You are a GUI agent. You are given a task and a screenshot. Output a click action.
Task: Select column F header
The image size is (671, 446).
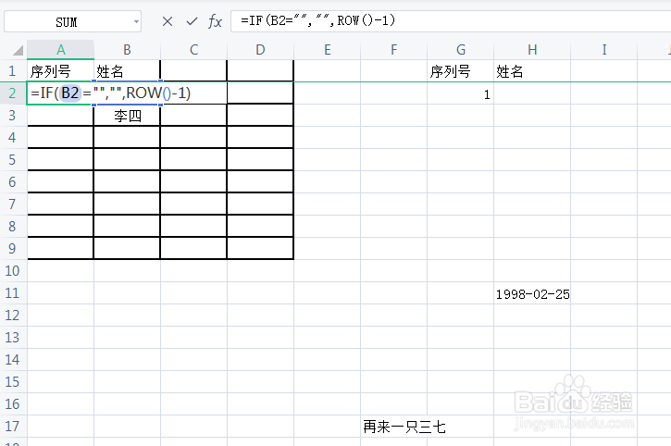[393, 50]
